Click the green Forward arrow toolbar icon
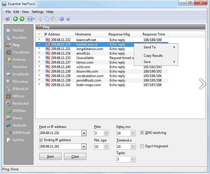 [x=22, y=19]
